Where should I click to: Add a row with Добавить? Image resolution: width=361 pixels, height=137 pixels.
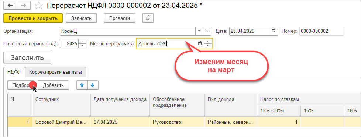[x=54, y=85]
